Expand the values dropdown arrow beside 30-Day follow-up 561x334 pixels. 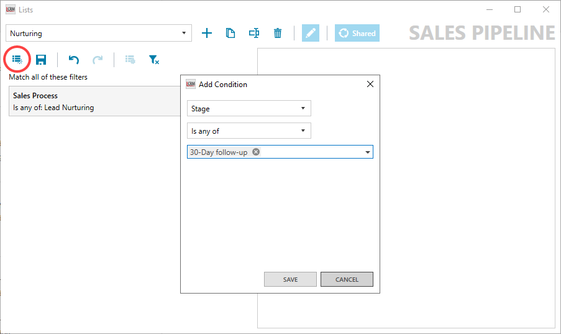tap(367, 152)
